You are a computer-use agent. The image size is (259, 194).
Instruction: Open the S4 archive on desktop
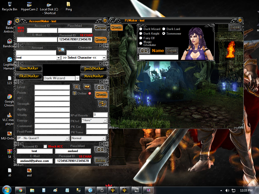coord(9,154)
